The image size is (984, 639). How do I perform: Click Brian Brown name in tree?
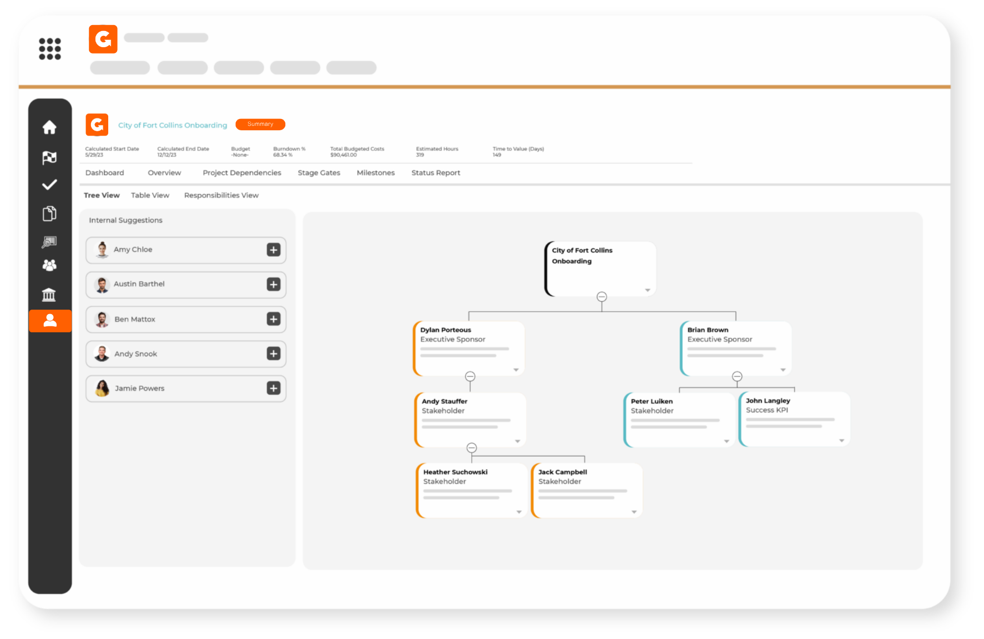click(x=708, y=330)
